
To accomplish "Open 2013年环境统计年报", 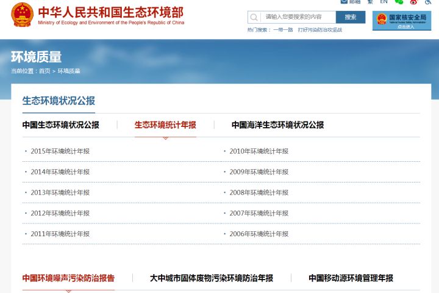I will [x=60, y=193].
